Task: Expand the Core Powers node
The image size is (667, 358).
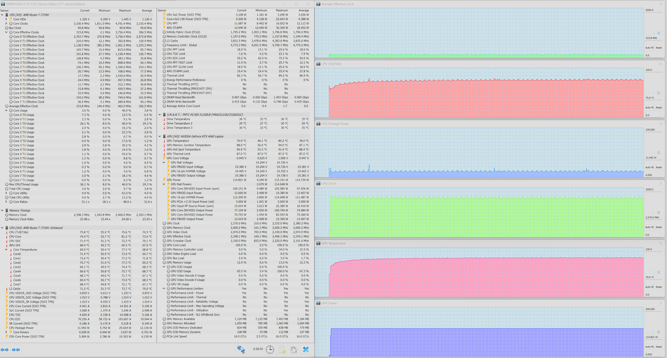Action: [7, 332]
